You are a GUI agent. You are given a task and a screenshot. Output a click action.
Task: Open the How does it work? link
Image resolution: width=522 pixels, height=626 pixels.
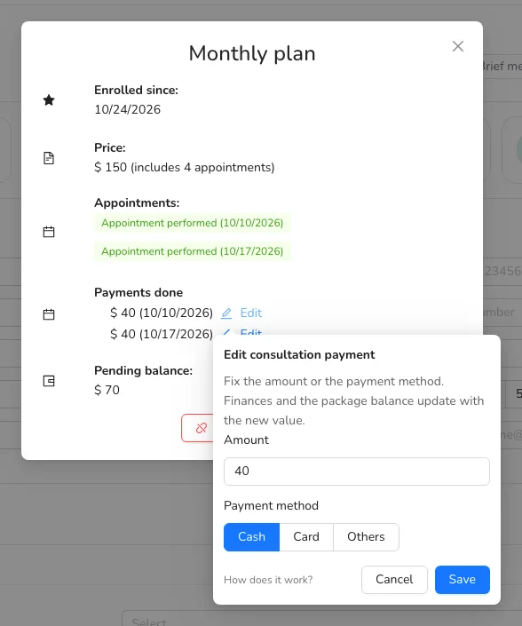pyautogui.click(x=268, y=580)
